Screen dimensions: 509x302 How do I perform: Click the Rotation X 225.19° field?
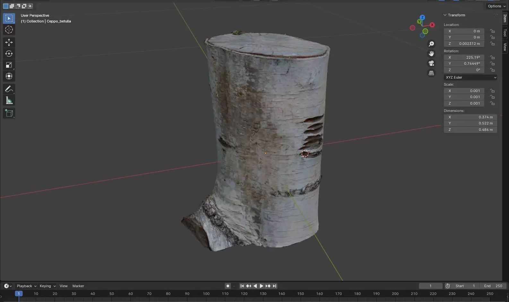464,57
